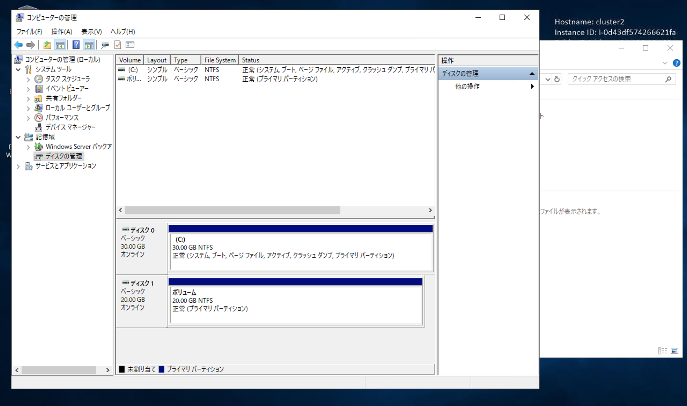Switch Explorer to large thumbnails view icon
Image resolution: width=687 pixels, height=406 pixels.
pyautogui.click(x=674, y=350)
